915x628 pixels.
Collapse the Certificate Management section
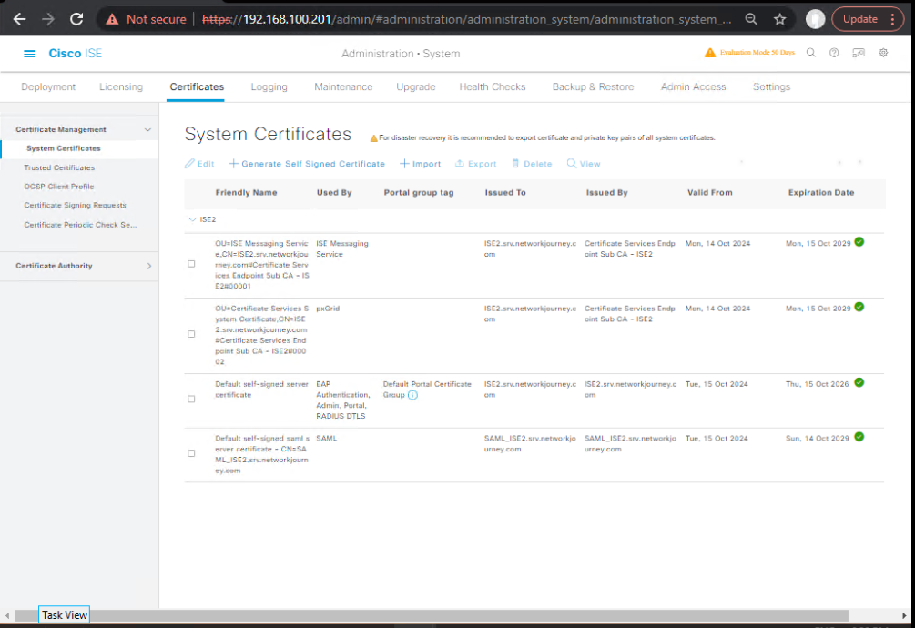click(147, 129)
